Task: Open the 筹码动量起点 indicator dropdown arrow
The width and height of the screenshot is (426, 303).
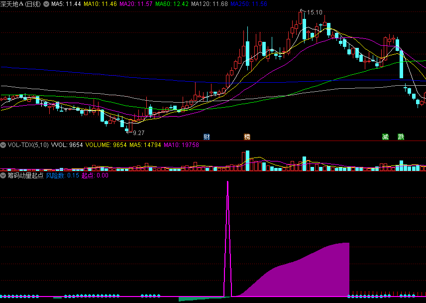Action: pos(3,175)
